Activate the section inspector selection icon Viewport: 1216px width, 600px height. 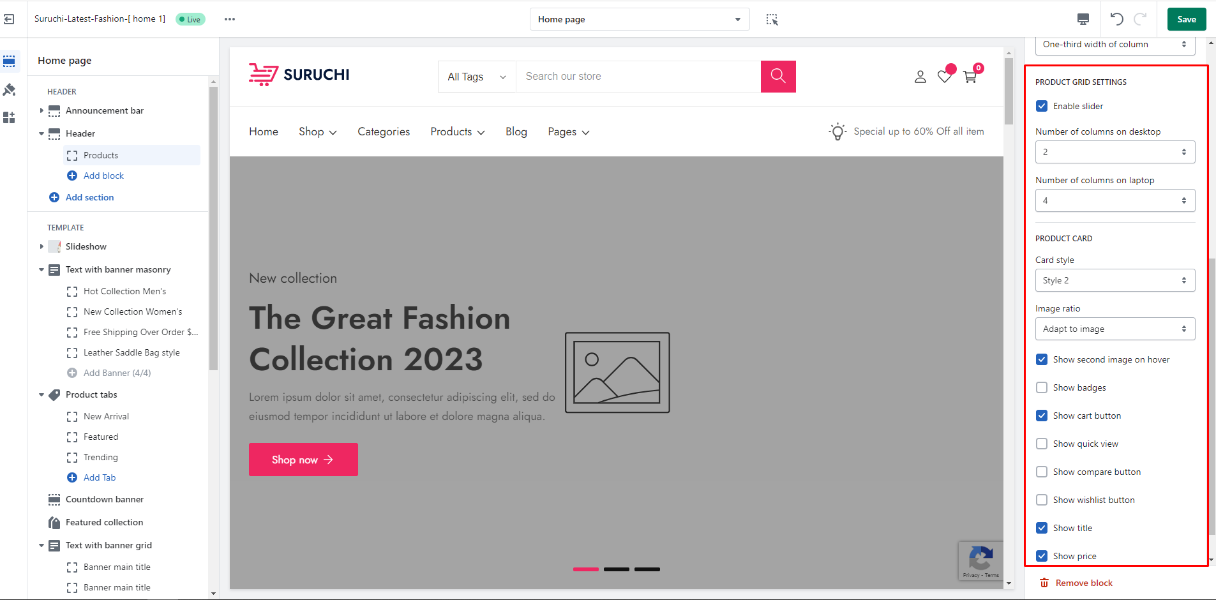tap(772, 20)
